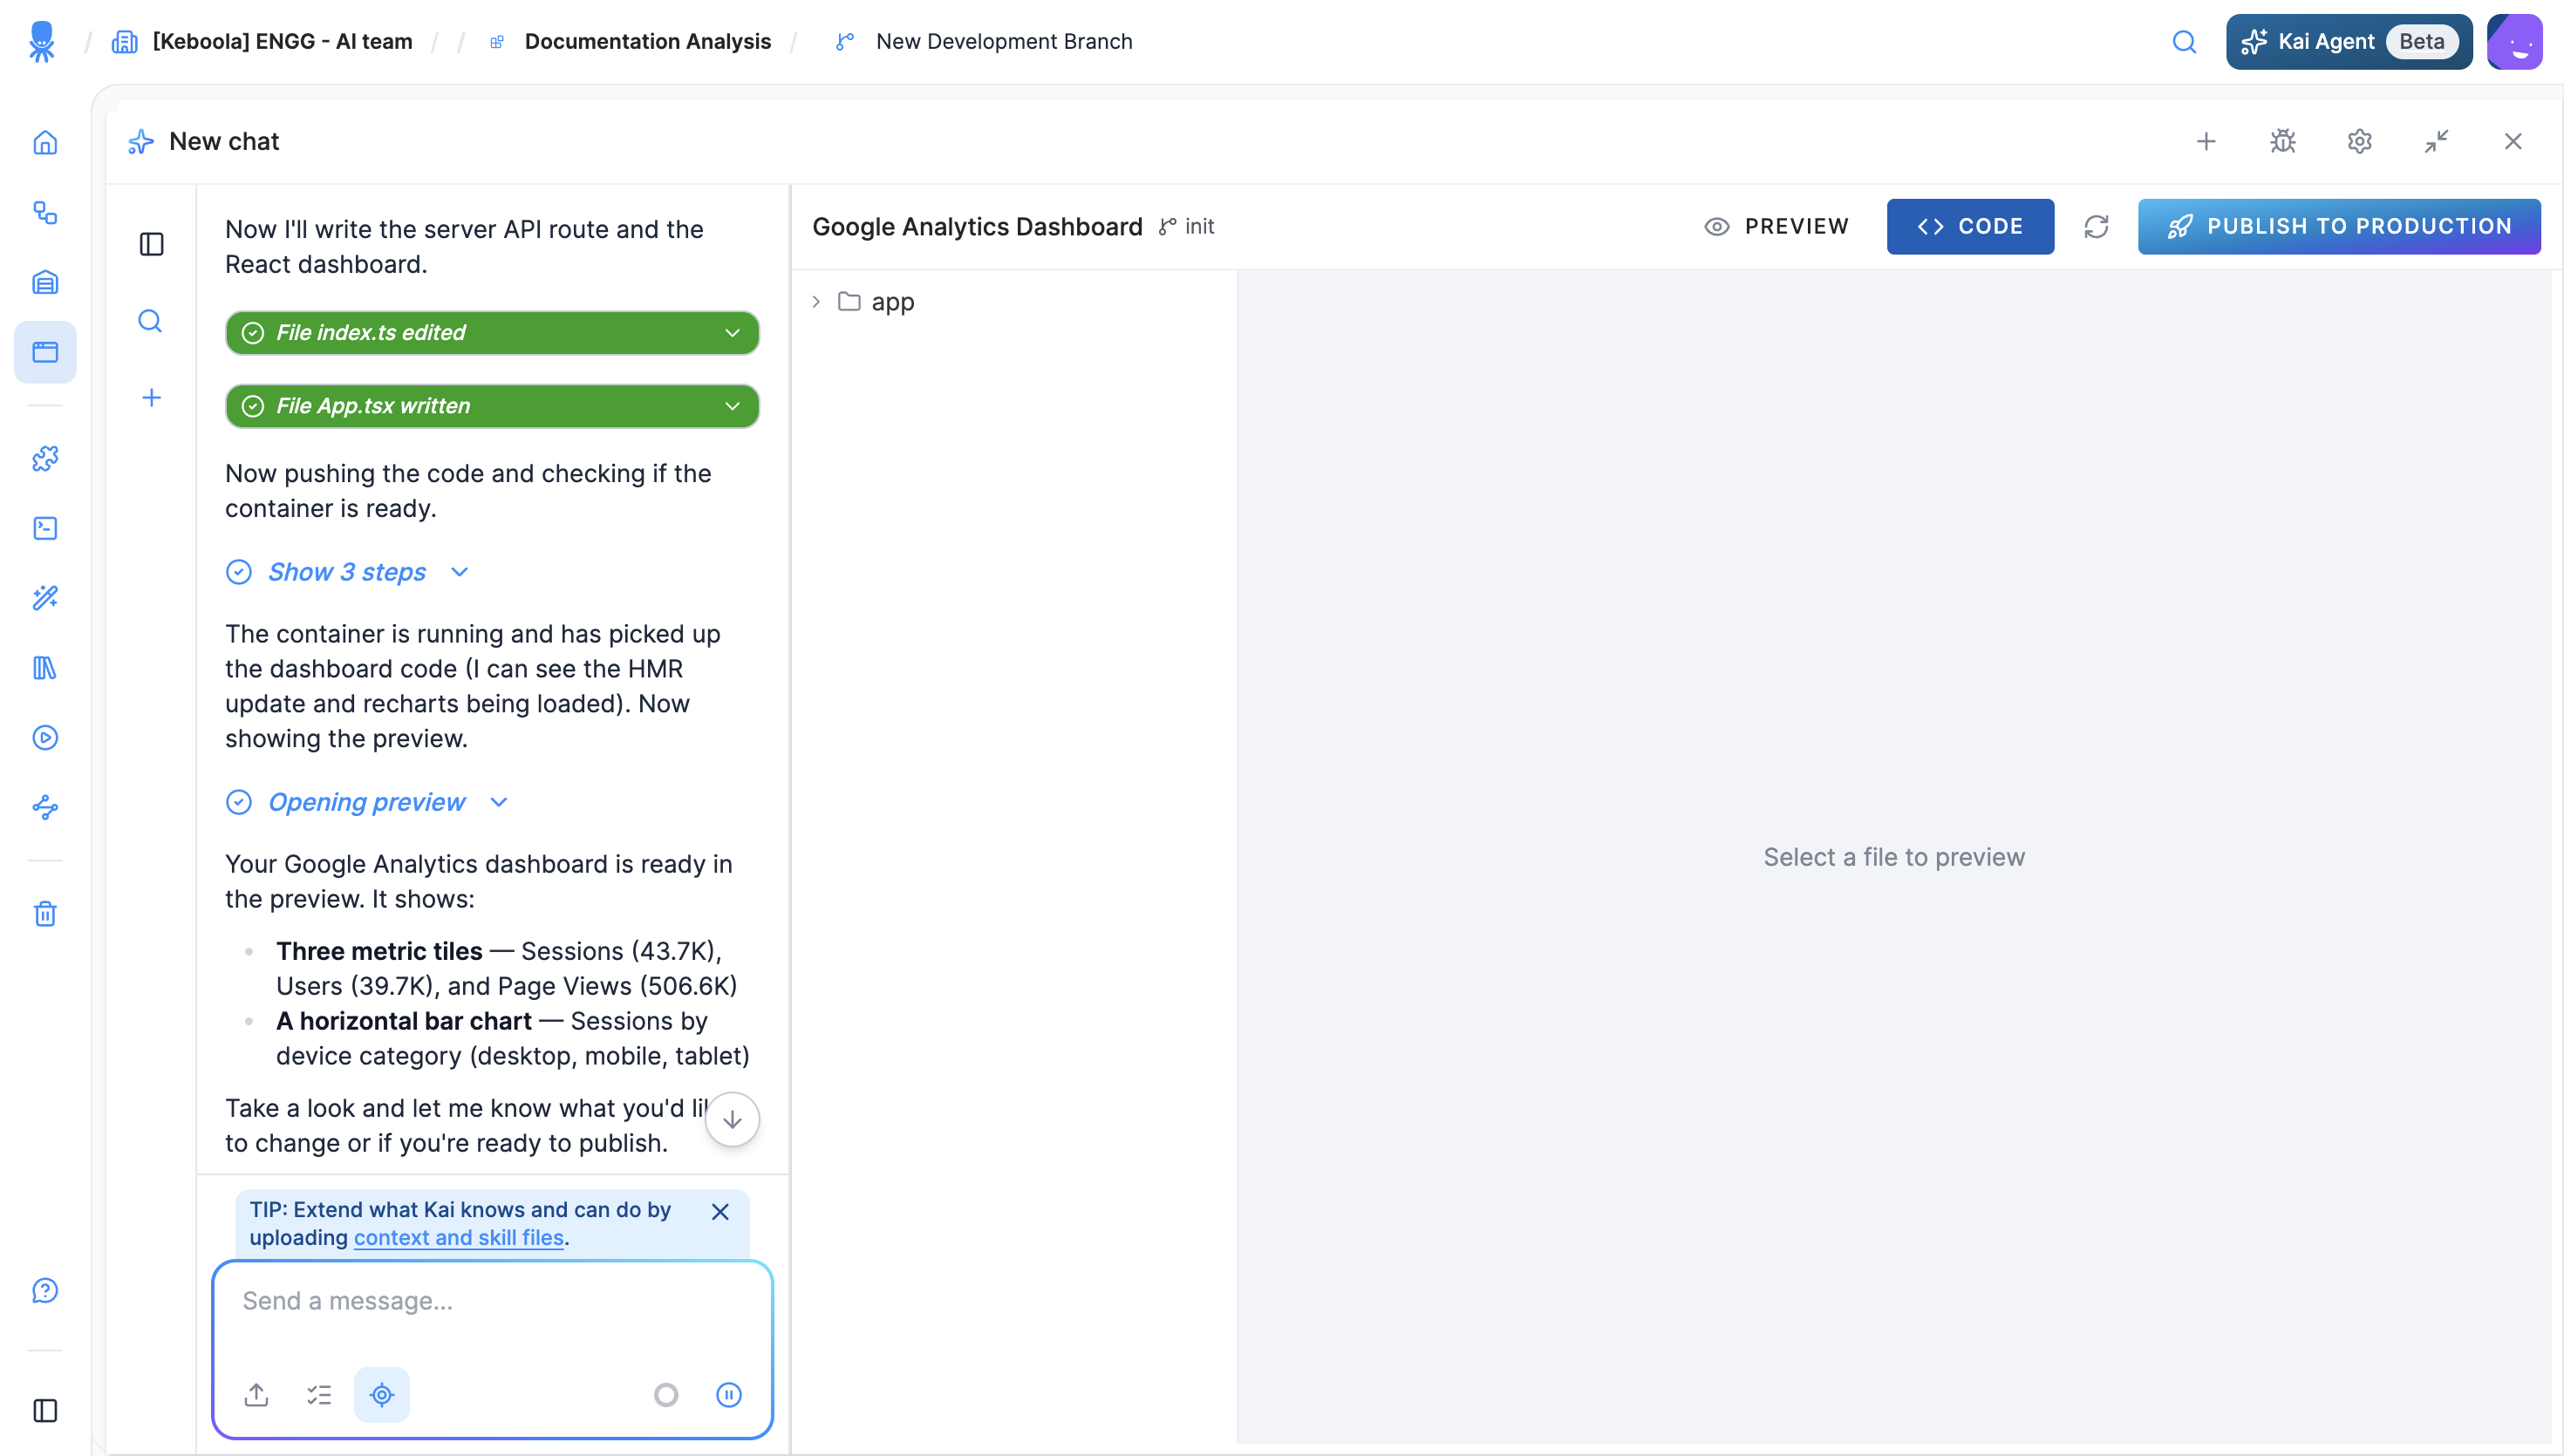Click the global search magnifier icon
The height and width of the screenshot is (1456, 2564).
click(x=2184, y=42)
